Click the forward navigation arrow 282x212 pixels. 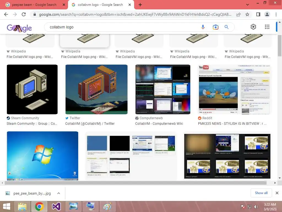15,14
